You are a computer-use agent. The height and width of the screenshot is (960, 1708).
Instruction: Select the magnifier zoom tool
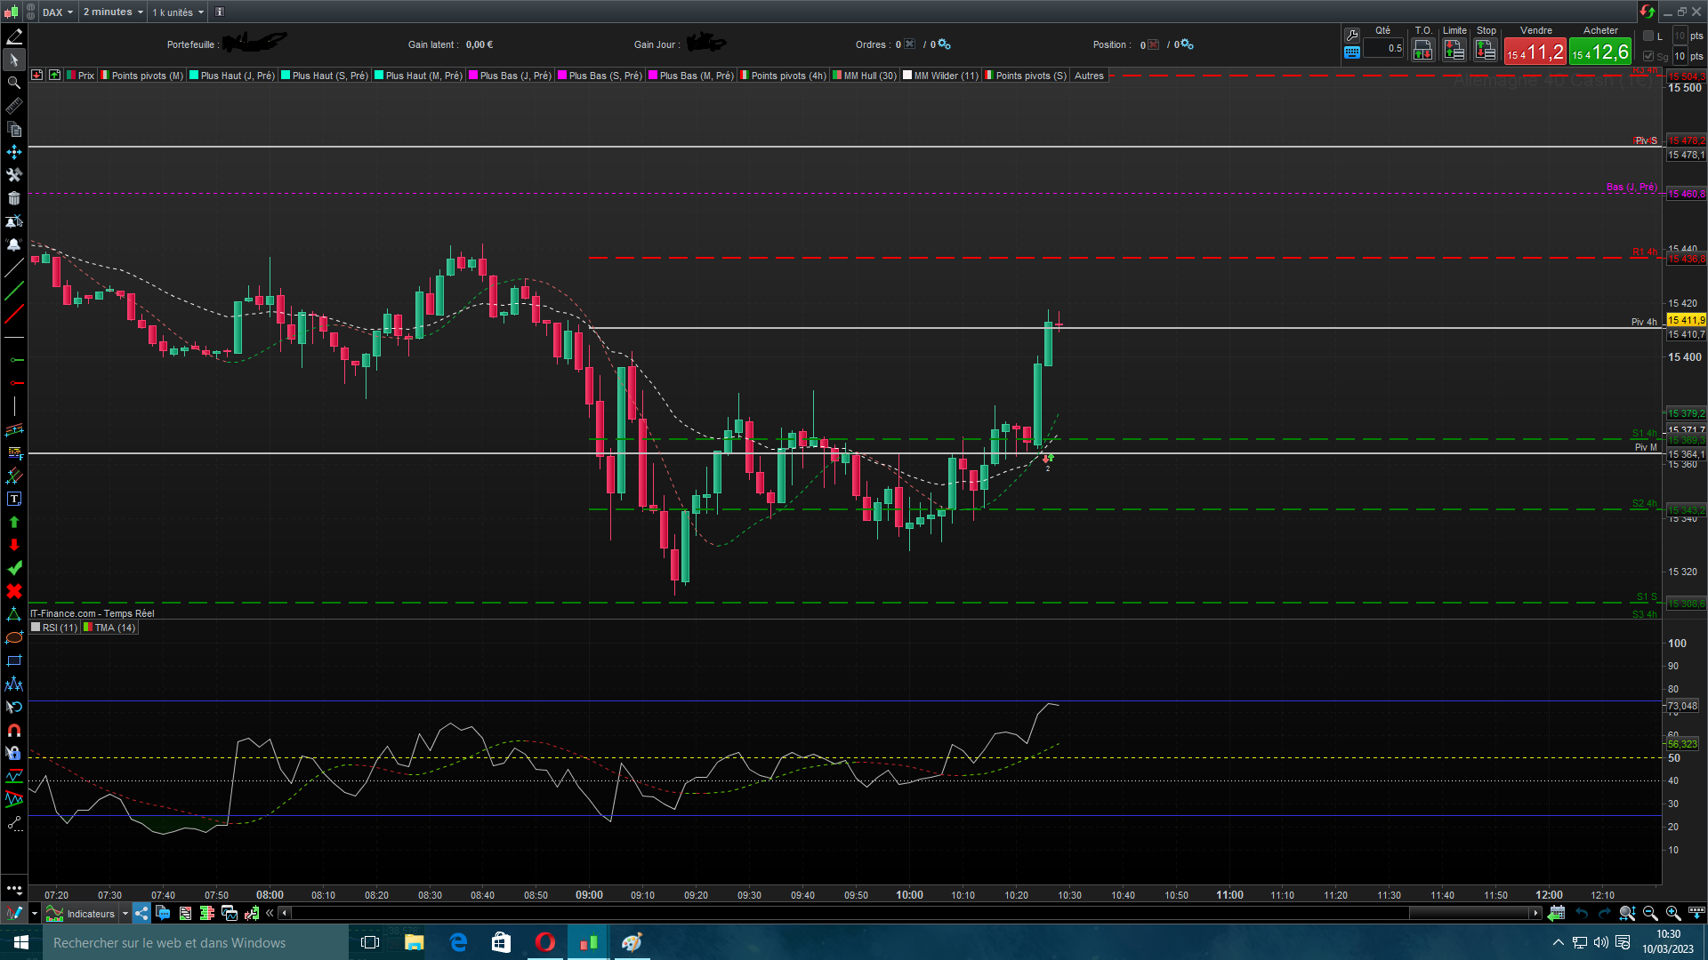(x=14, y=83)
